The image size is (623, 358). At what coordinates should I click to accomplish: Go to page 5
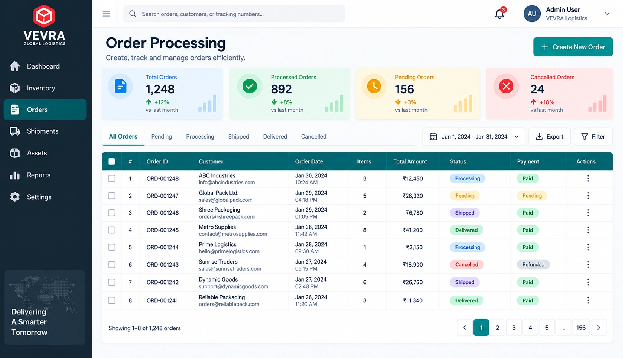pos(547,328)
